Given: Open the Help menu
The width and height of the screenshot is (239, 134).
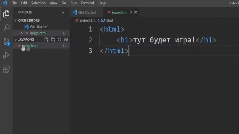Looking at the screenshot, I should (102, 3).
